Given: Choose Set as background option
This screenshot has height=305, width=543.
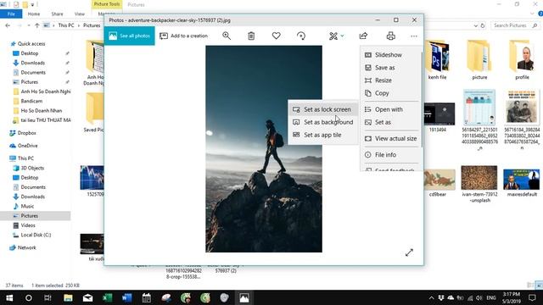Looking at the screenshot, I should click(322, 122).
